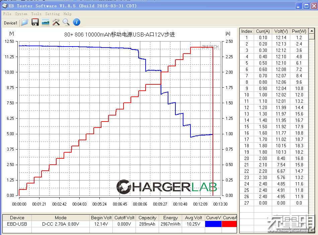Select the 4.95 voltage cell in row 26
318x235 pixels.
click(281, 197)
